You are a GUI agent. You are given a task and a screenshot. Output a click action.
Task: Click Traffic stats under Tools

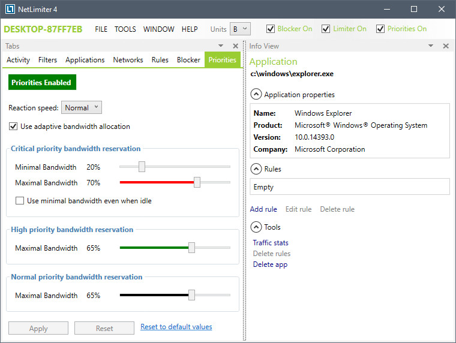(271, 243)
